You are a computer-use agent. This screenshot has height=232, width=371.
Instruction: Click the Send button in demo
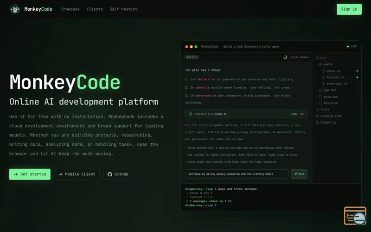tap(299, 174)
